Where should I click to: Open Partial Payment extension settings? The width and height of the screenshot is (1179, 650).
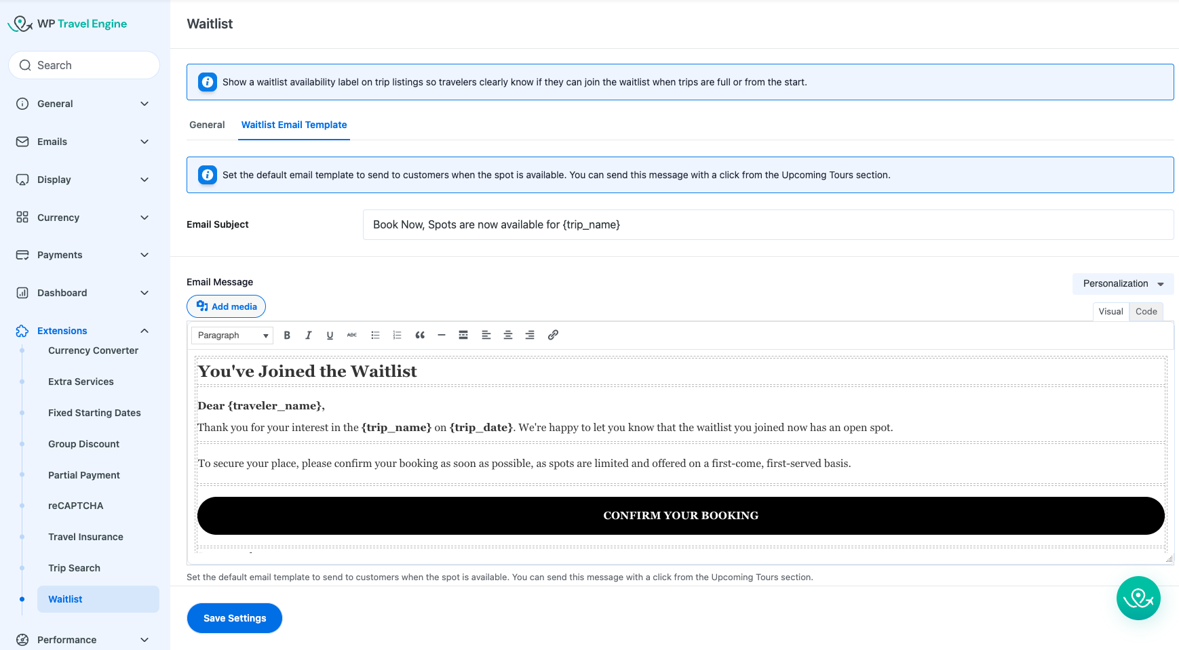coord(84,475)
